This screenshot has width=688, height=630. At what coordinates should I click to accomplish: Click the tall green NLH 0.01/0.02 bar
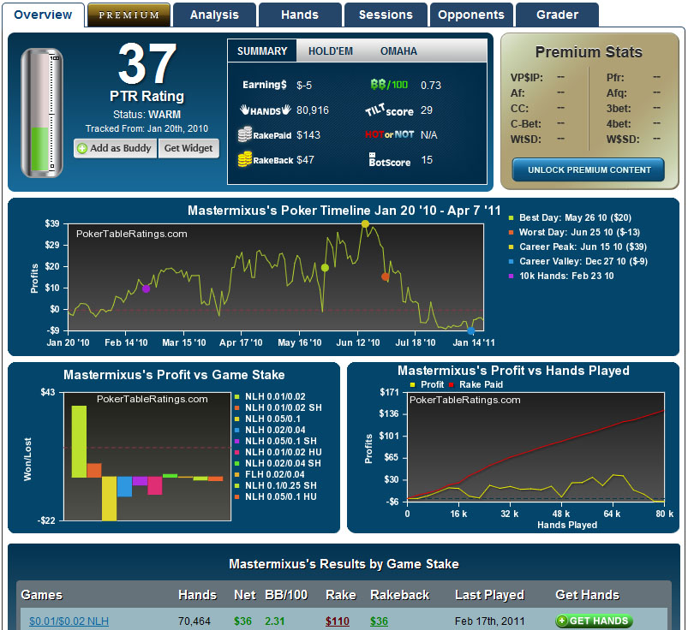(x=79, y=442)
